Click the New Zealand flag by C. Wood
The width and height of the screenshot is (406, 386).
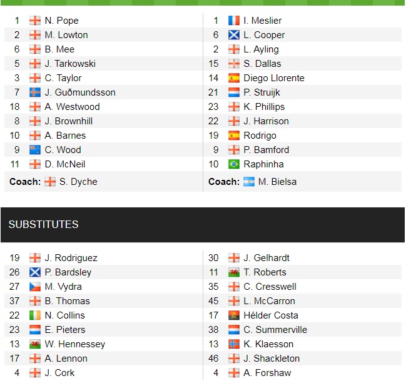(35, 150)
